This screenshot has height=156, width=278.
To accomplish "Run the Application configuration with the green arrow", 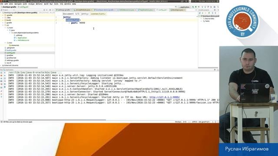I will (193, 7).
